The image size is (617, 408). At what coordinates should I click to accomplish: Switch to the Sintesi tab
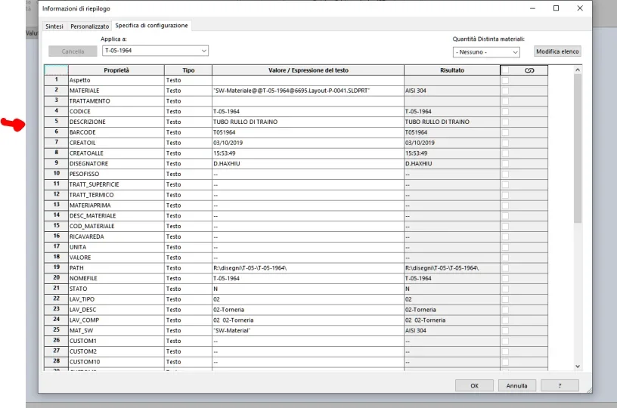tap(54, 26)
